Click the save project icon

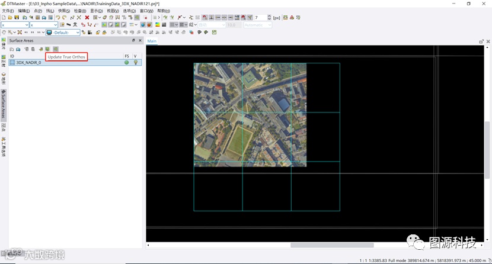click(x=18, y=18)
